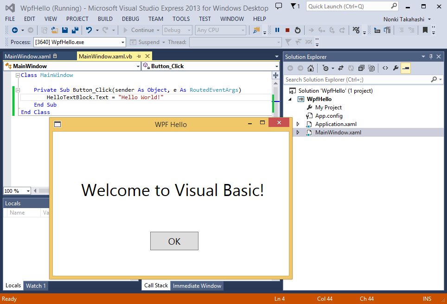Viewport: 447px width, 304px height.
Task: Toggle Show All Files icon in Solution Explorer
Action: click(371, 68)
